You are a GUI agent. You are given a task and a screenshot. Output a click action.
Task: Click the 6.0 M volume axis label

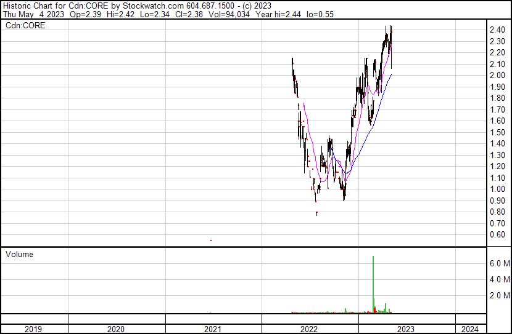[x=499, y=263]
